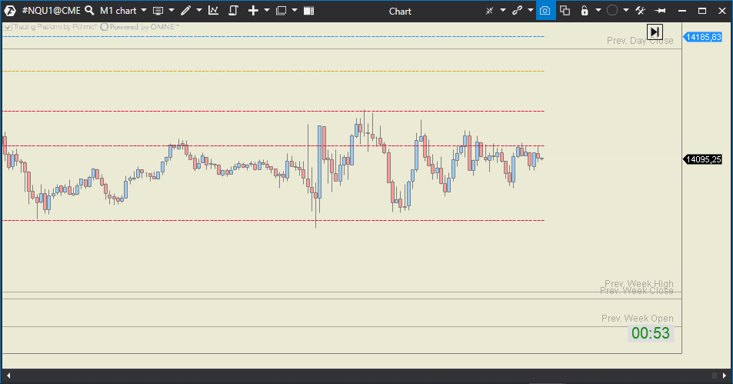This screenshot has width=733, height=384.
Task: Open the indicators chart icon
Action: pyautogui.click(x=214, y=10)
